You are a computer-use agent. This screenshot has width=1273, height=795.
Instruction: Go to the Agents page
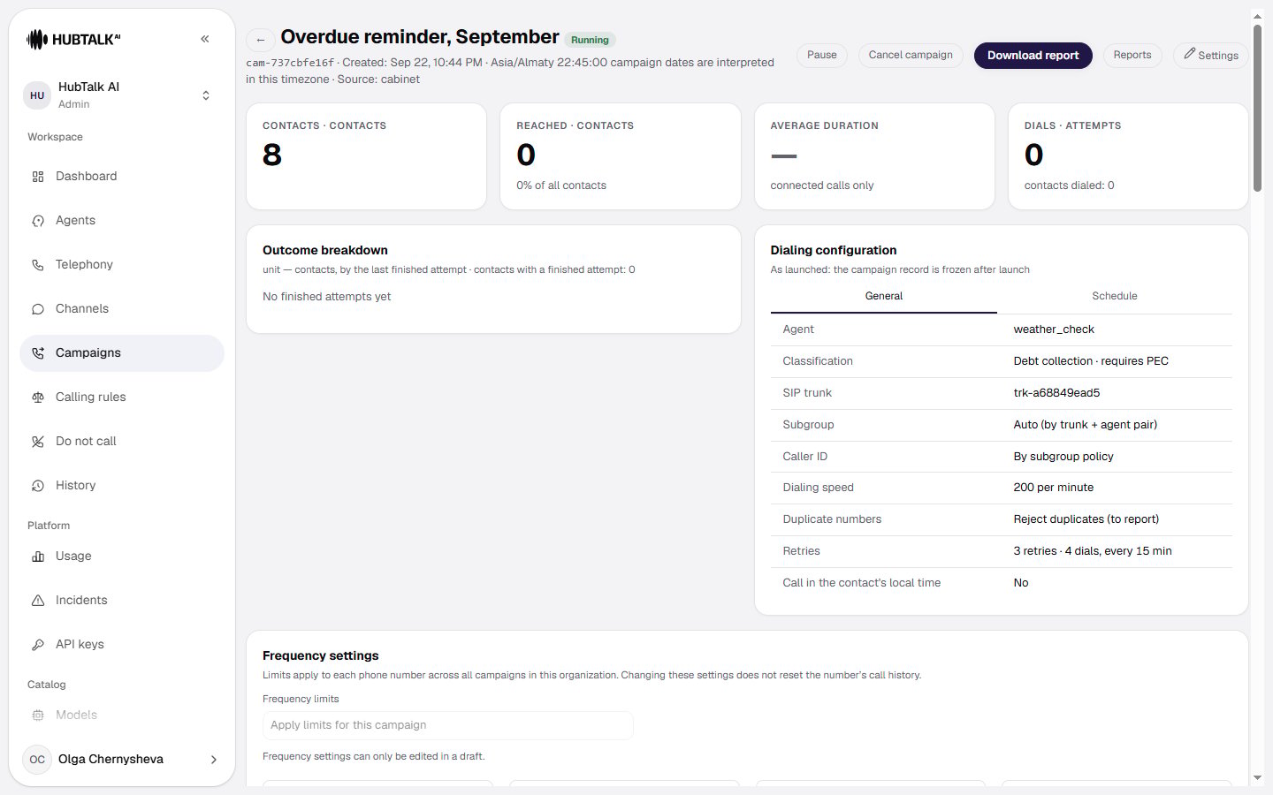[x=122, y=221]
